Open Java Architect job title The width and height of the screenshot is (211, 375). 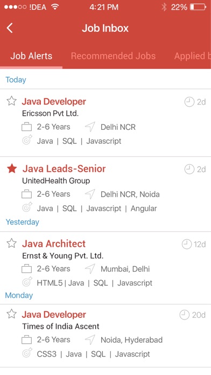[54, 244]
